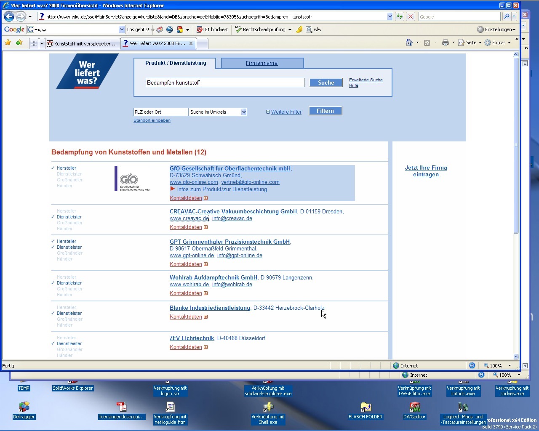Go to the Home page icon

(x=409, y=43)
